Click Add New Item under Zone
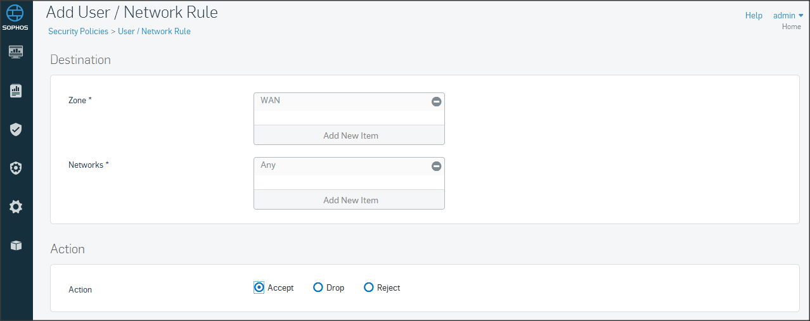The height and width of the screenshot is (321, 810). tap(350, 135)
